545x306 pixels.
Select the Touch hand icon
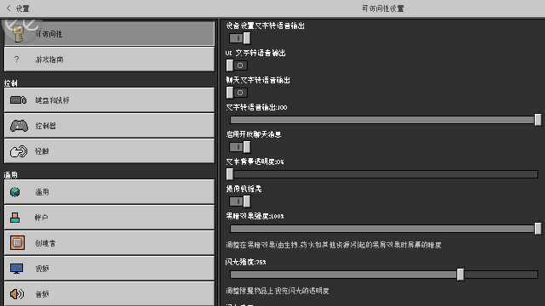[x=19, y=151]
